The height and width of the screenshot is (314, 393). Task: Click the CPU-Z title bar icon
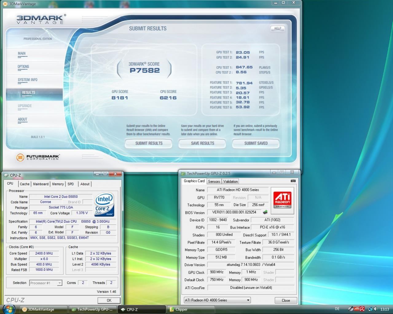[x=6, y=175]
